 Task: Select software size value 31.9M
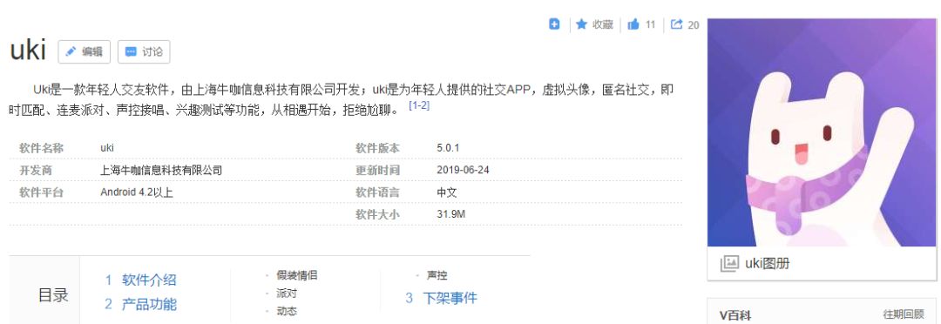tap(451, 214)
